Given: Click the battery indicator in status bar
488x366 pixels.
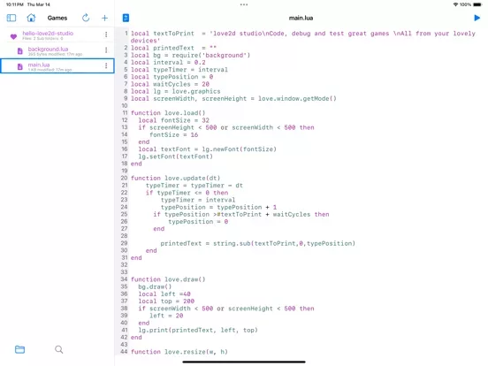Looking at the screenshot, I should click(477, 4).
